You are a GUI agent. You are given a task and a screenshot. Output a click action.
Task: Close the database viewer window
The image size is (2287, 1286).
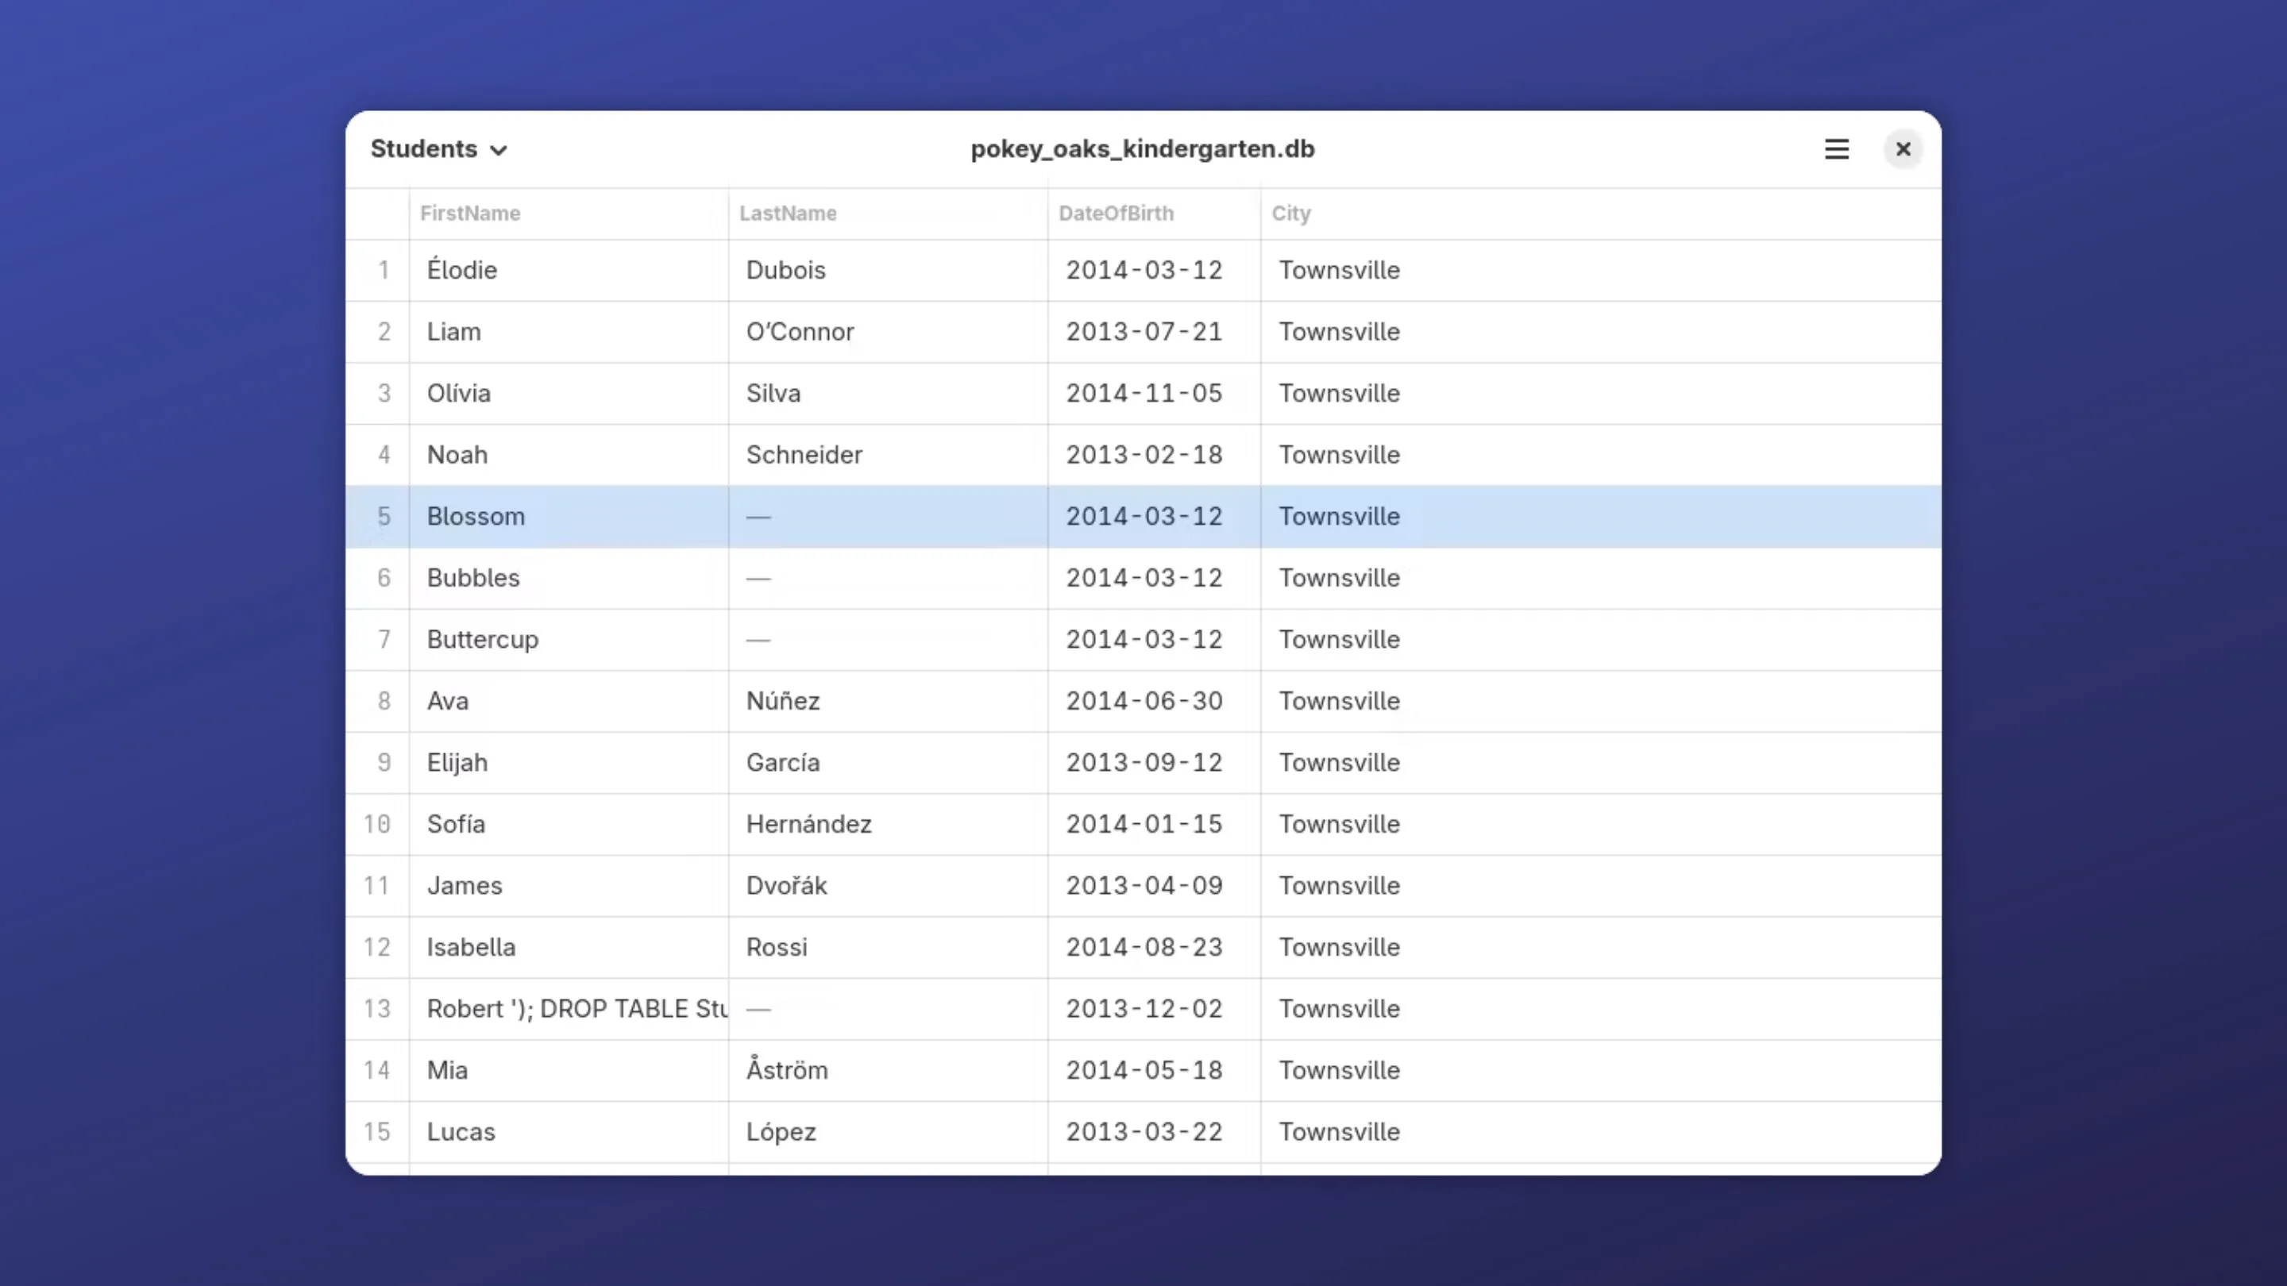[1903, 149]
